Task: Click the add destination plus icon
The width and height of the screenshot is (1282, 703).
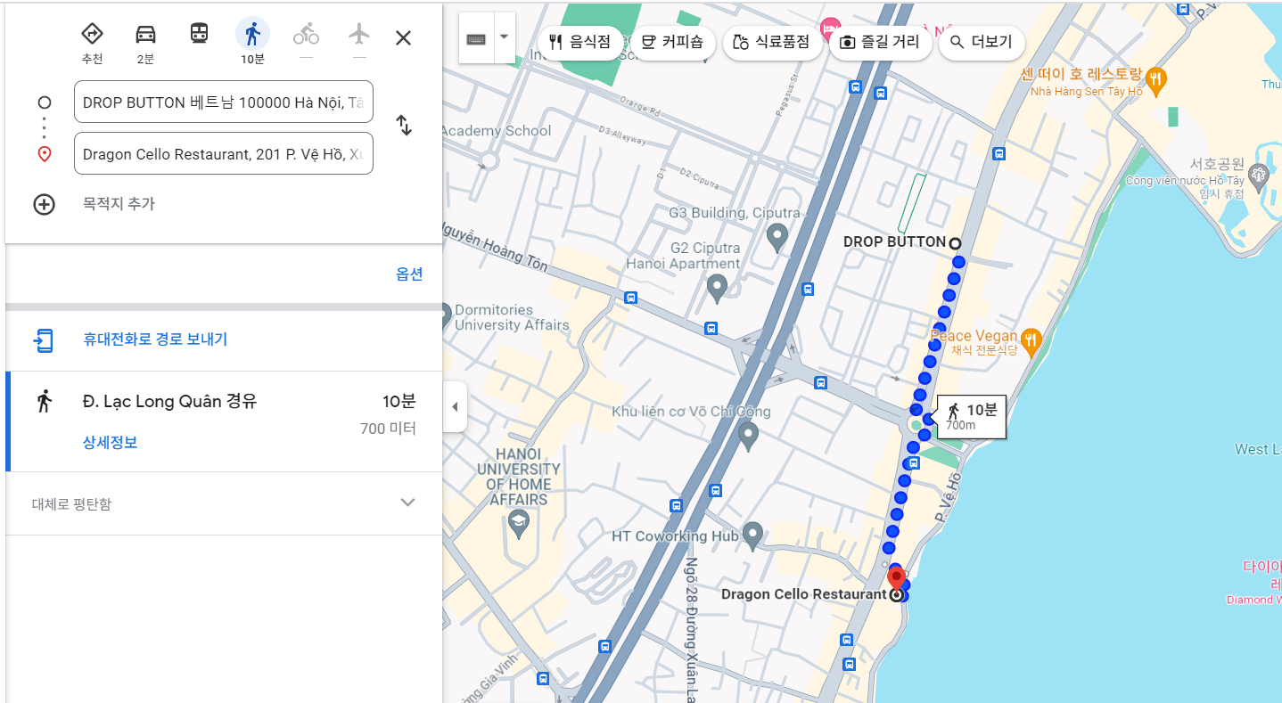Action: pyautogui.click(x=44, y=204)
